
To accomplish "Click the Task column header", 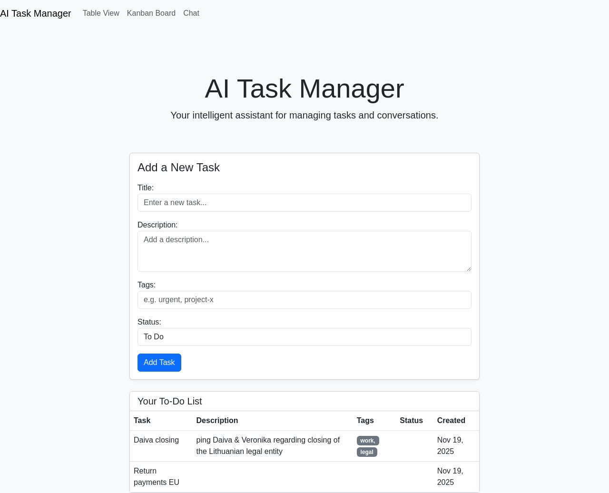I will (x=142, y=421).
